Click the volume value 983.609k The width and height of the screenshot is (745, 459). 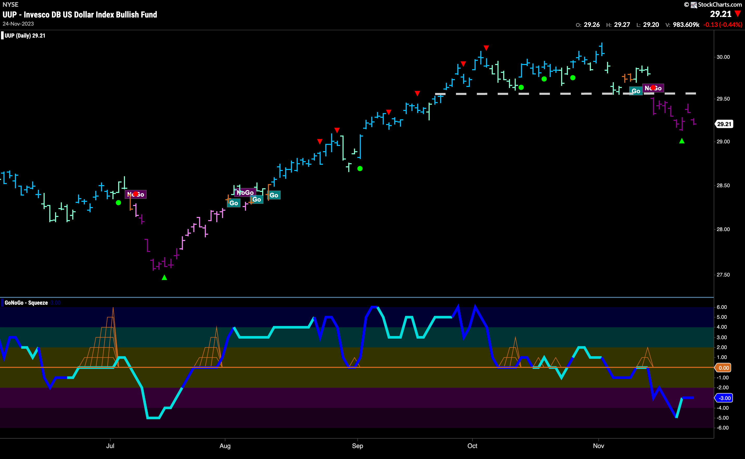[686, 25]
